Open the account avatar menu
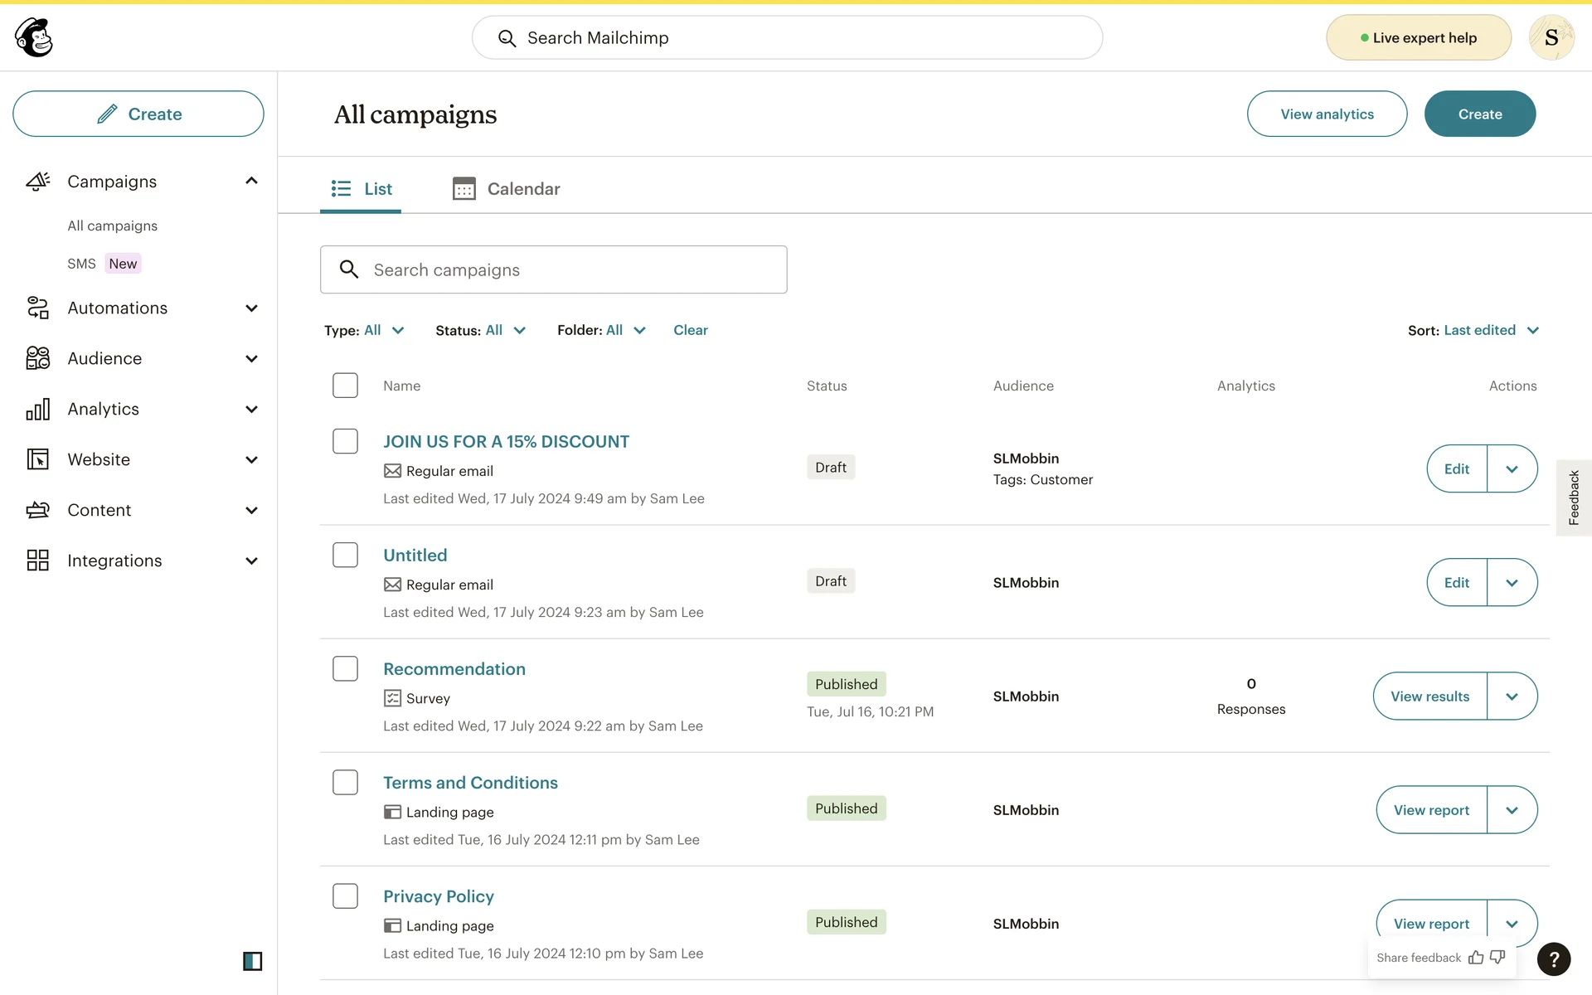 1551,37
